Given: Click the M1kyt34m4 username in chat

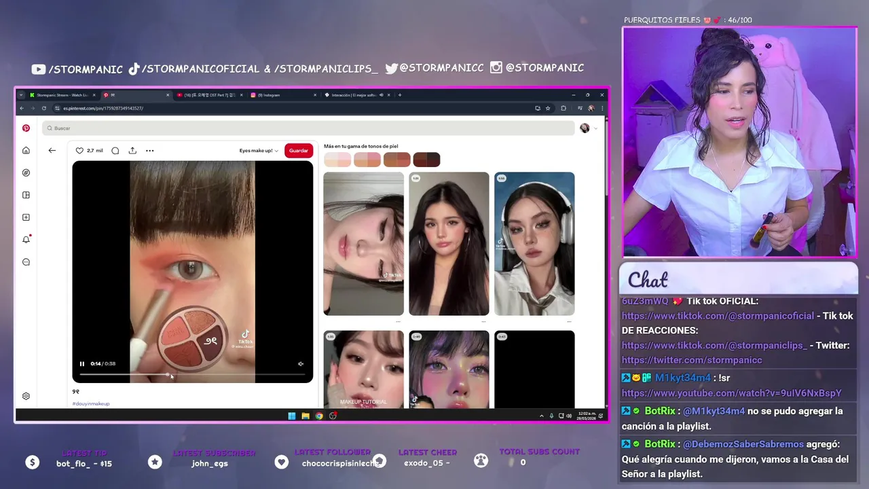Looking at the screenshot, I should [682, 378].
